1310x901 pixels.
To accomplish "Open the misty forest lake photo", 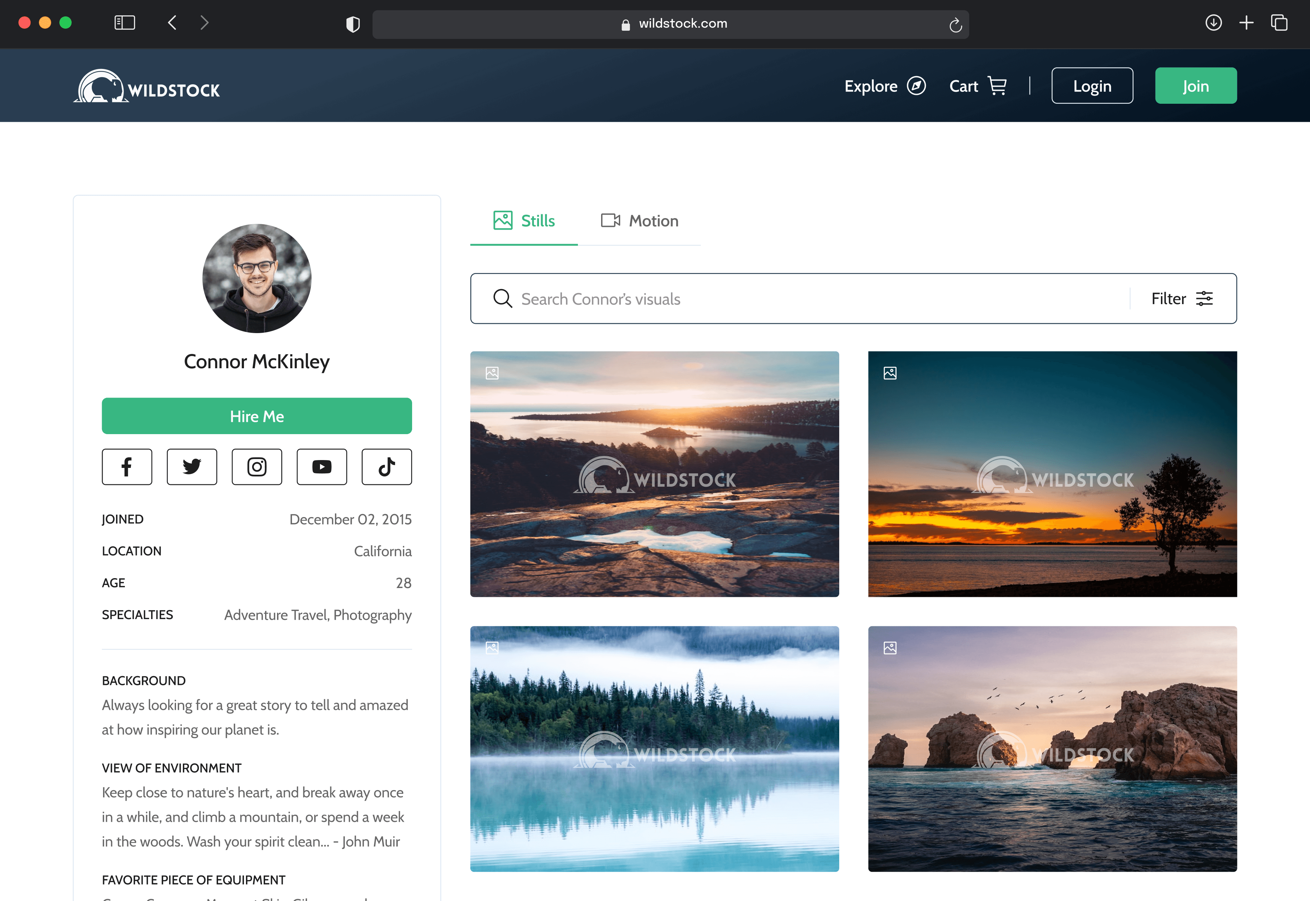I will click(654, 748).
